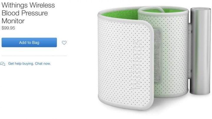Click the chat bubbles icon
This screenshot has height=119, width=212.
click(3, 64)
